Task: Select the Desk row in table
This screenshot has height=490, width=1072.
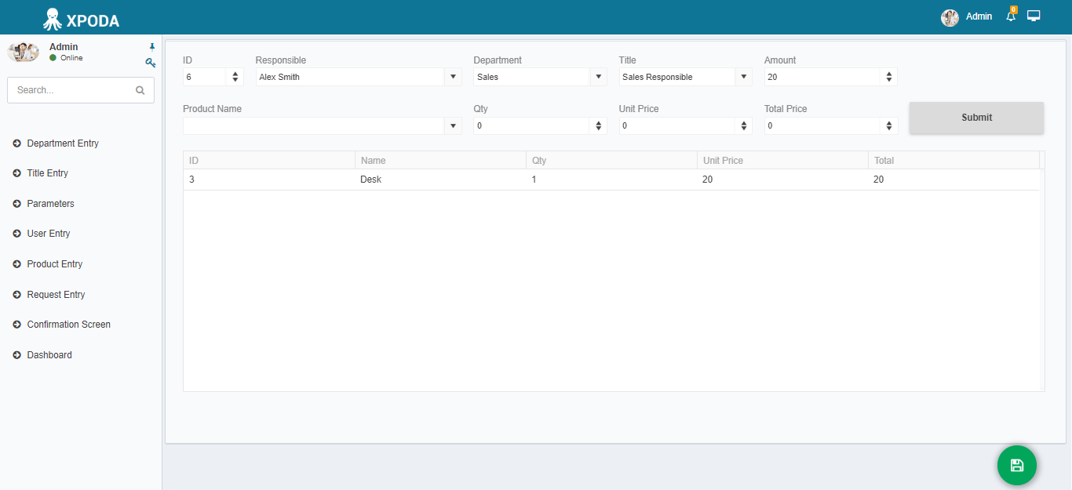Action: click(611, 180)
